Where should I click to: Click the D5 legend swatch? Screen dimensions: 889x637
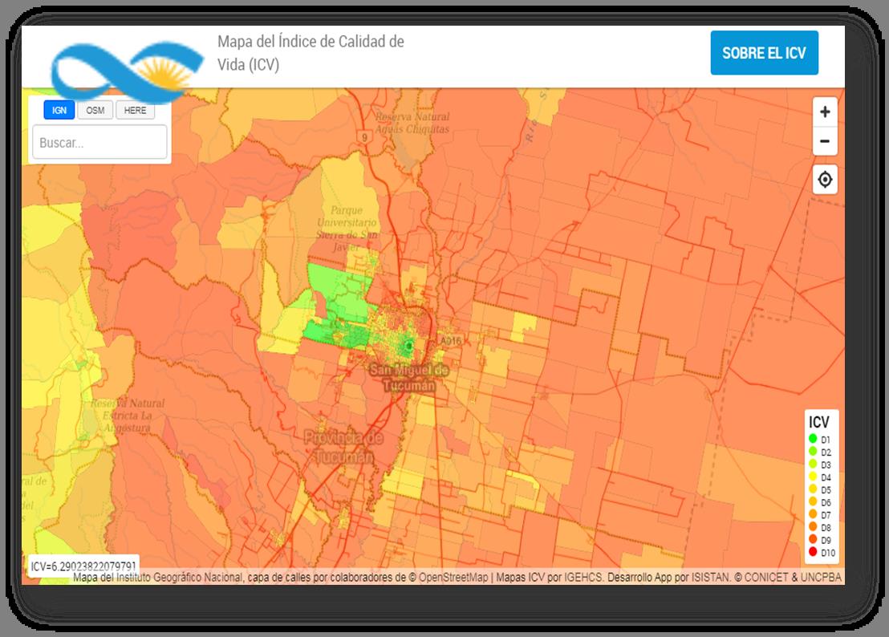[813, 489]
